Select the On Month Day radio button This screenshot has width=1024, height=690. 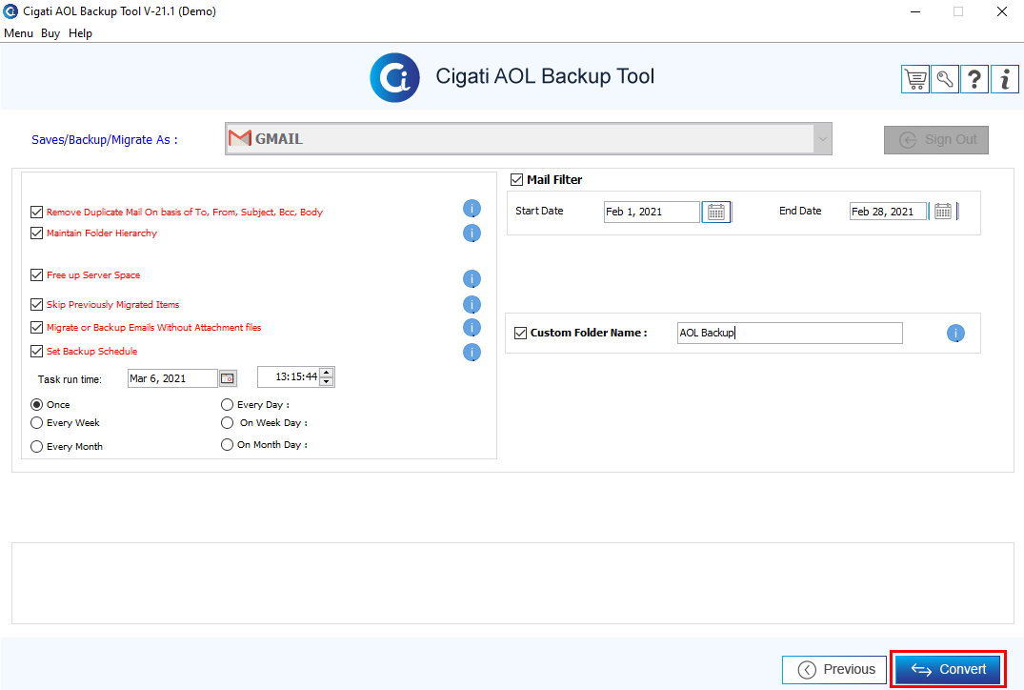point(228,445)
